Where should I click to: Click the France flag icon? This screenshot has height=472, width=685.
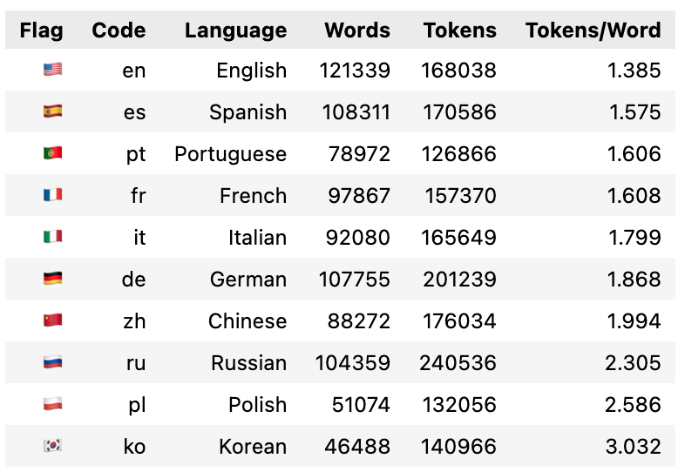(53, 195)
